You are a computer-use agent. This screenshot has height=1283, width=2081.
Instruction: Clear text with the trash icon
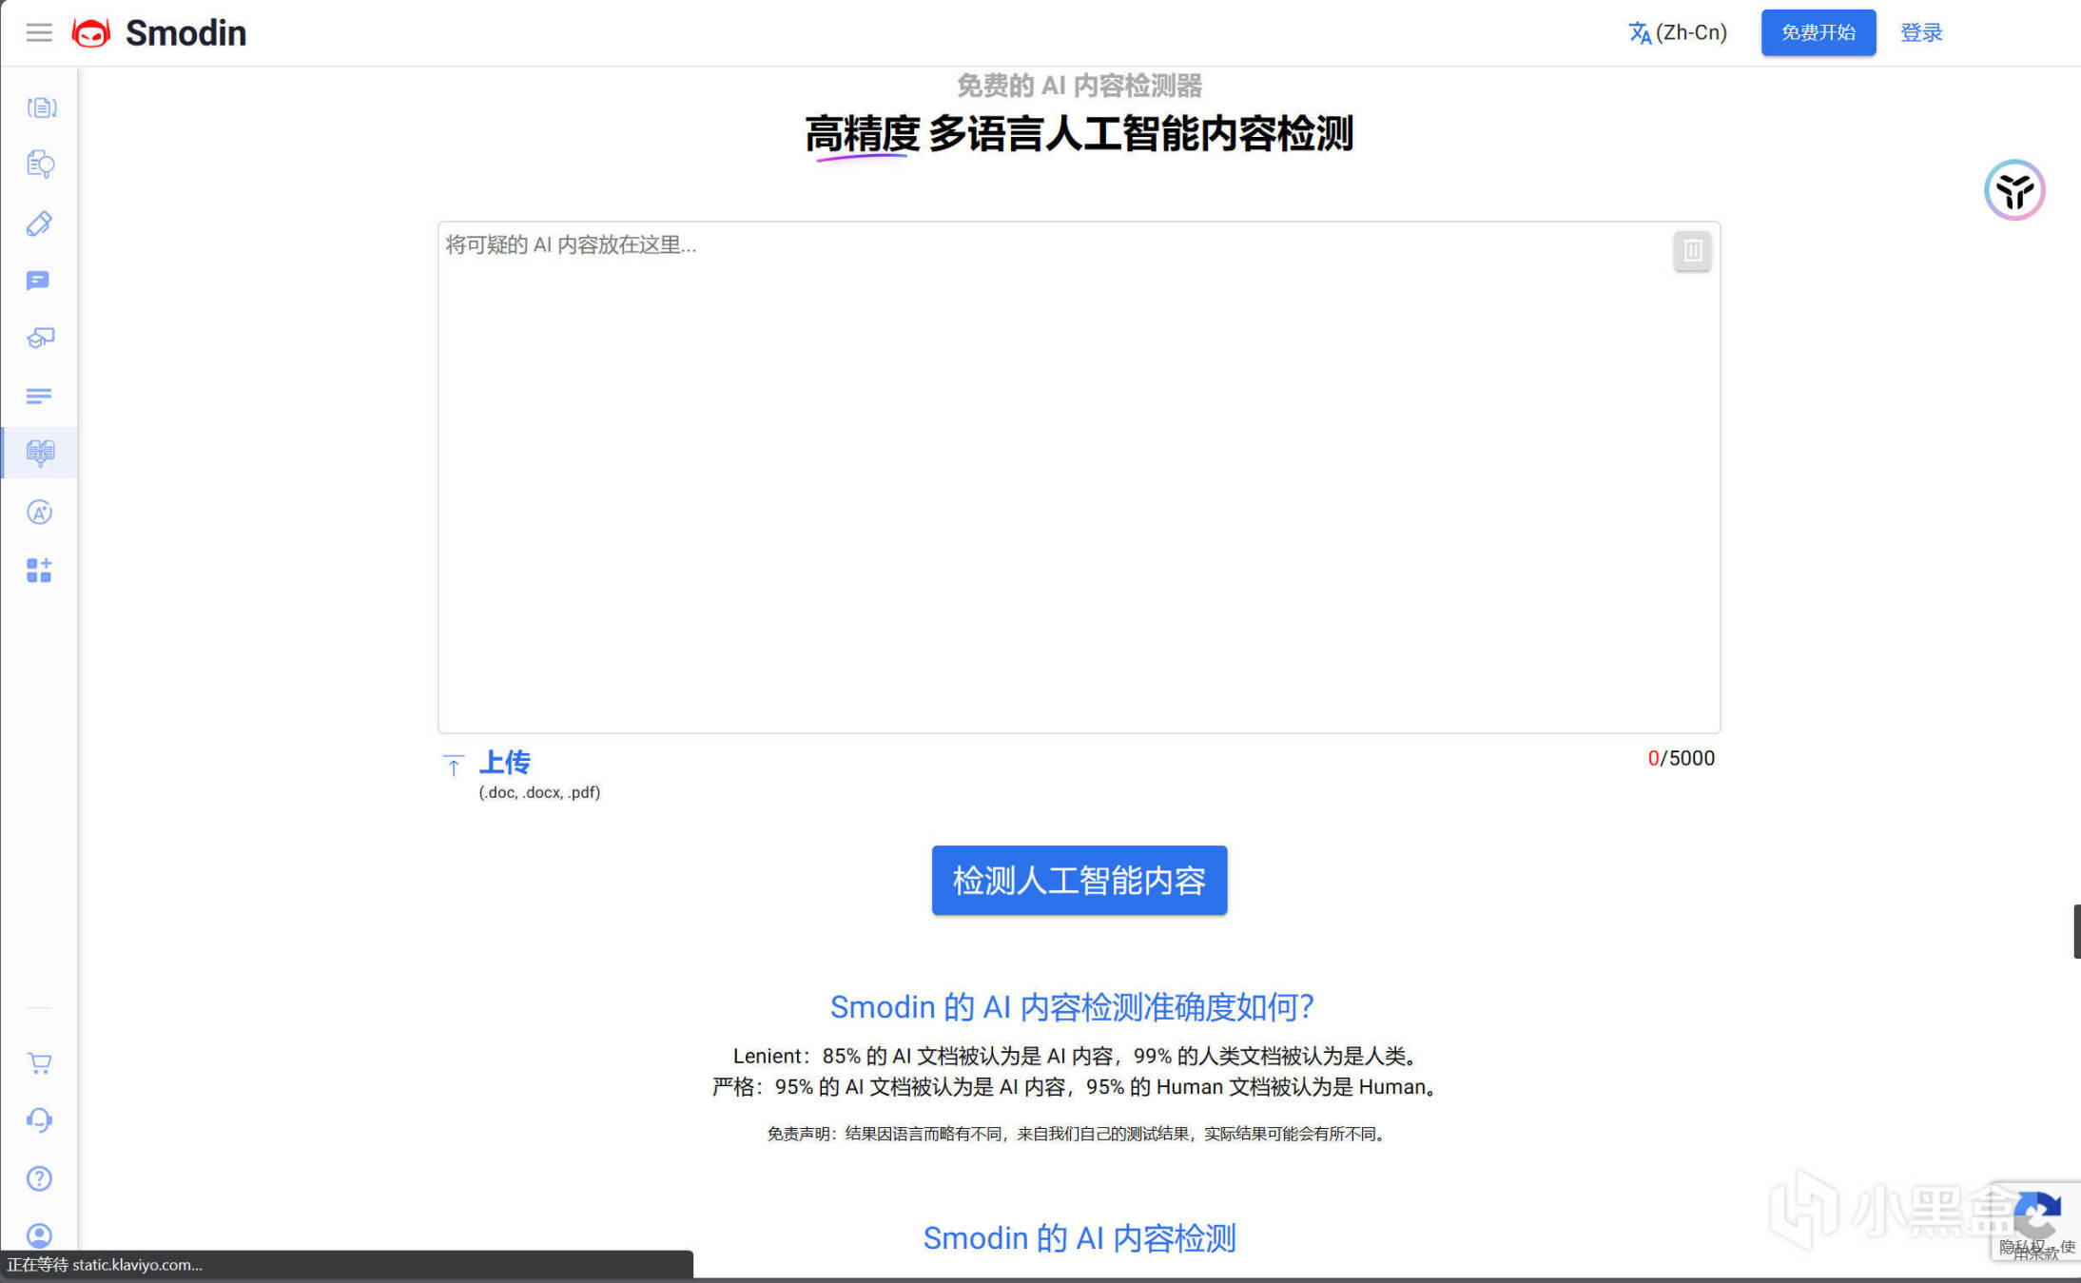point(1692,251)
